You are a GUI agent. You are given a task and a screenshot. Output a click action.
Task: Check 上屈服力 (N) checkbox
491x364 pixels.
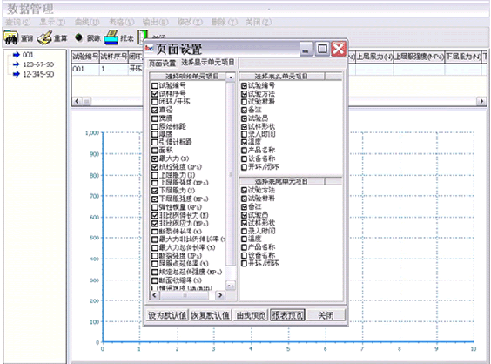click(155, 175)
